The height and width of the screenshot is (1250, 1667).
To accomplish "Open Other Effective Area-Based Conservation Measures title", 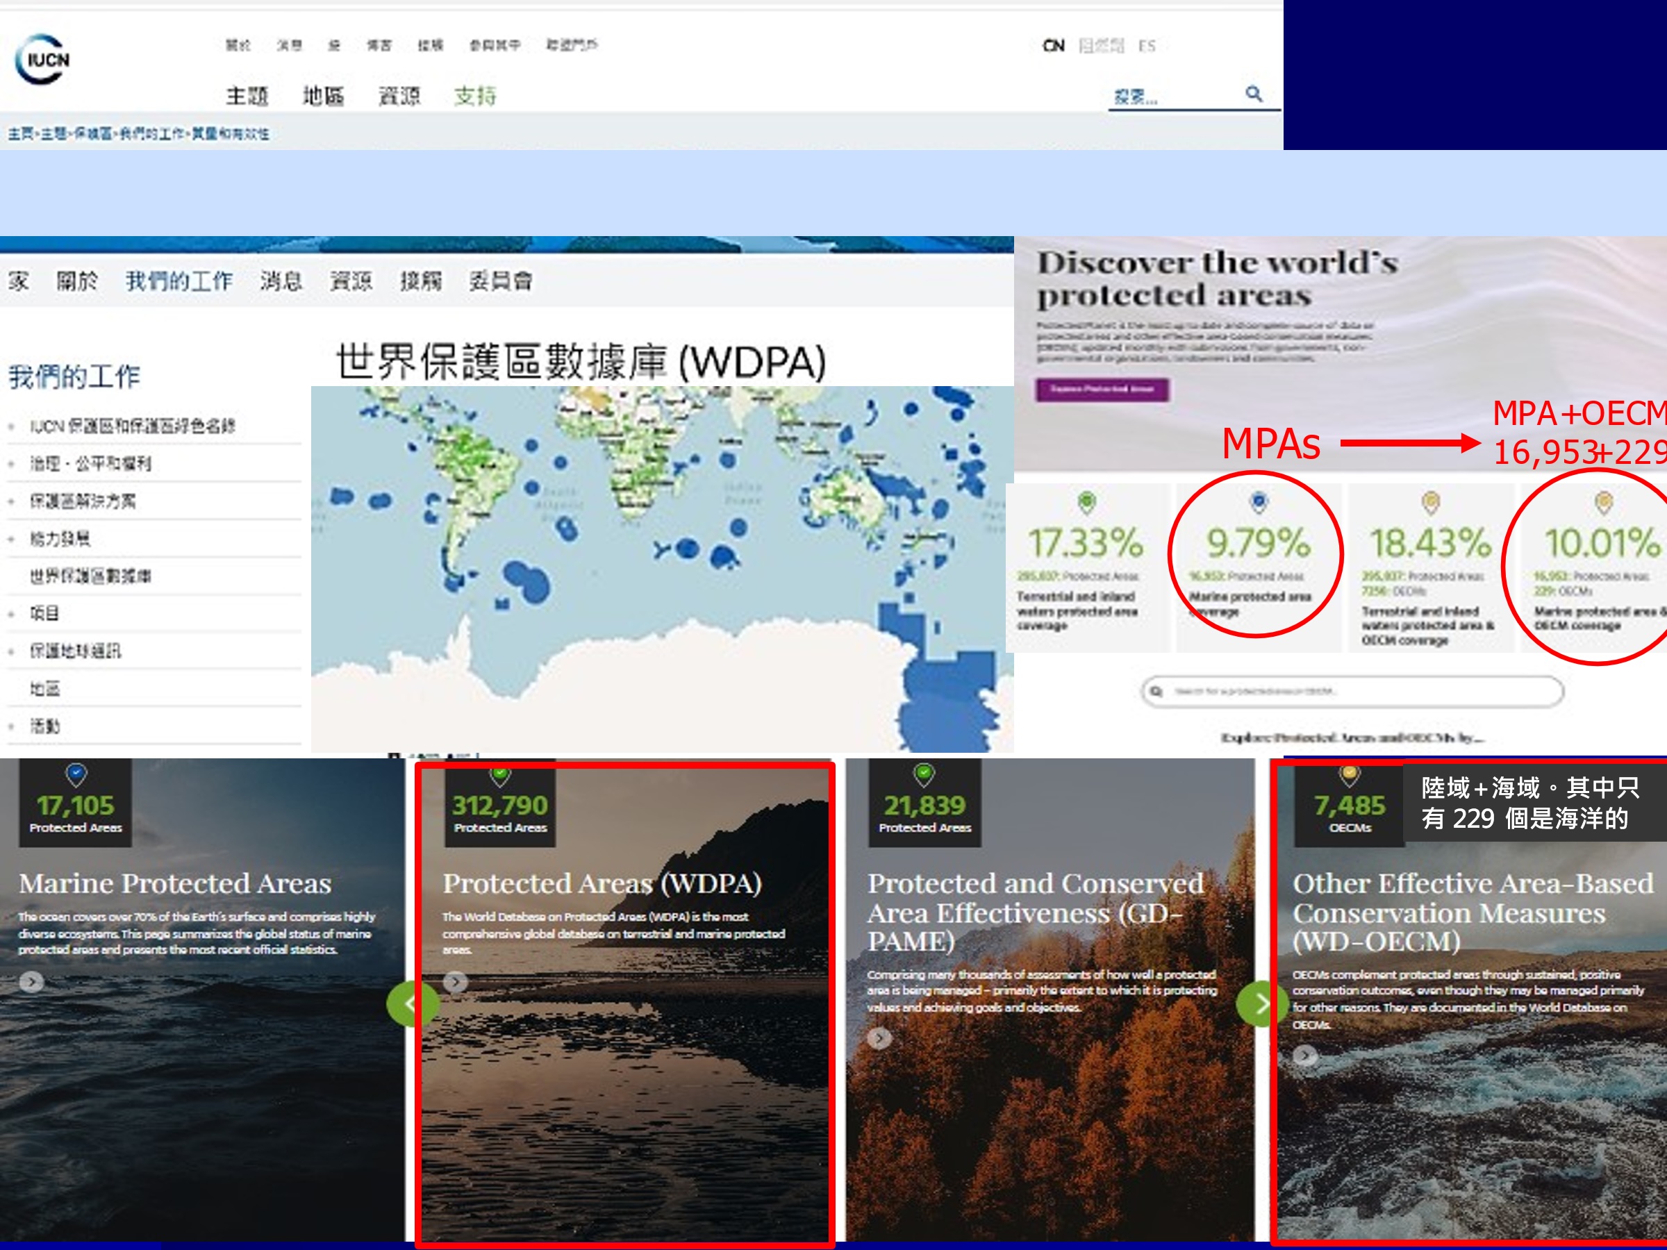I will pyautogui.click(x=1473, y=912).
